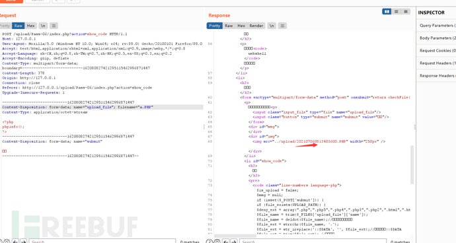Open the Response panel hamburger options menu
This screenshot has width=456, height=243.
(x=282, y=26)
